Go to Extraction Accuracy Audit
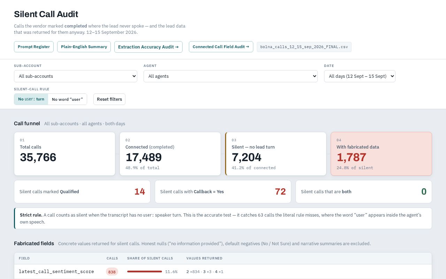 click(x=148, y=47)
